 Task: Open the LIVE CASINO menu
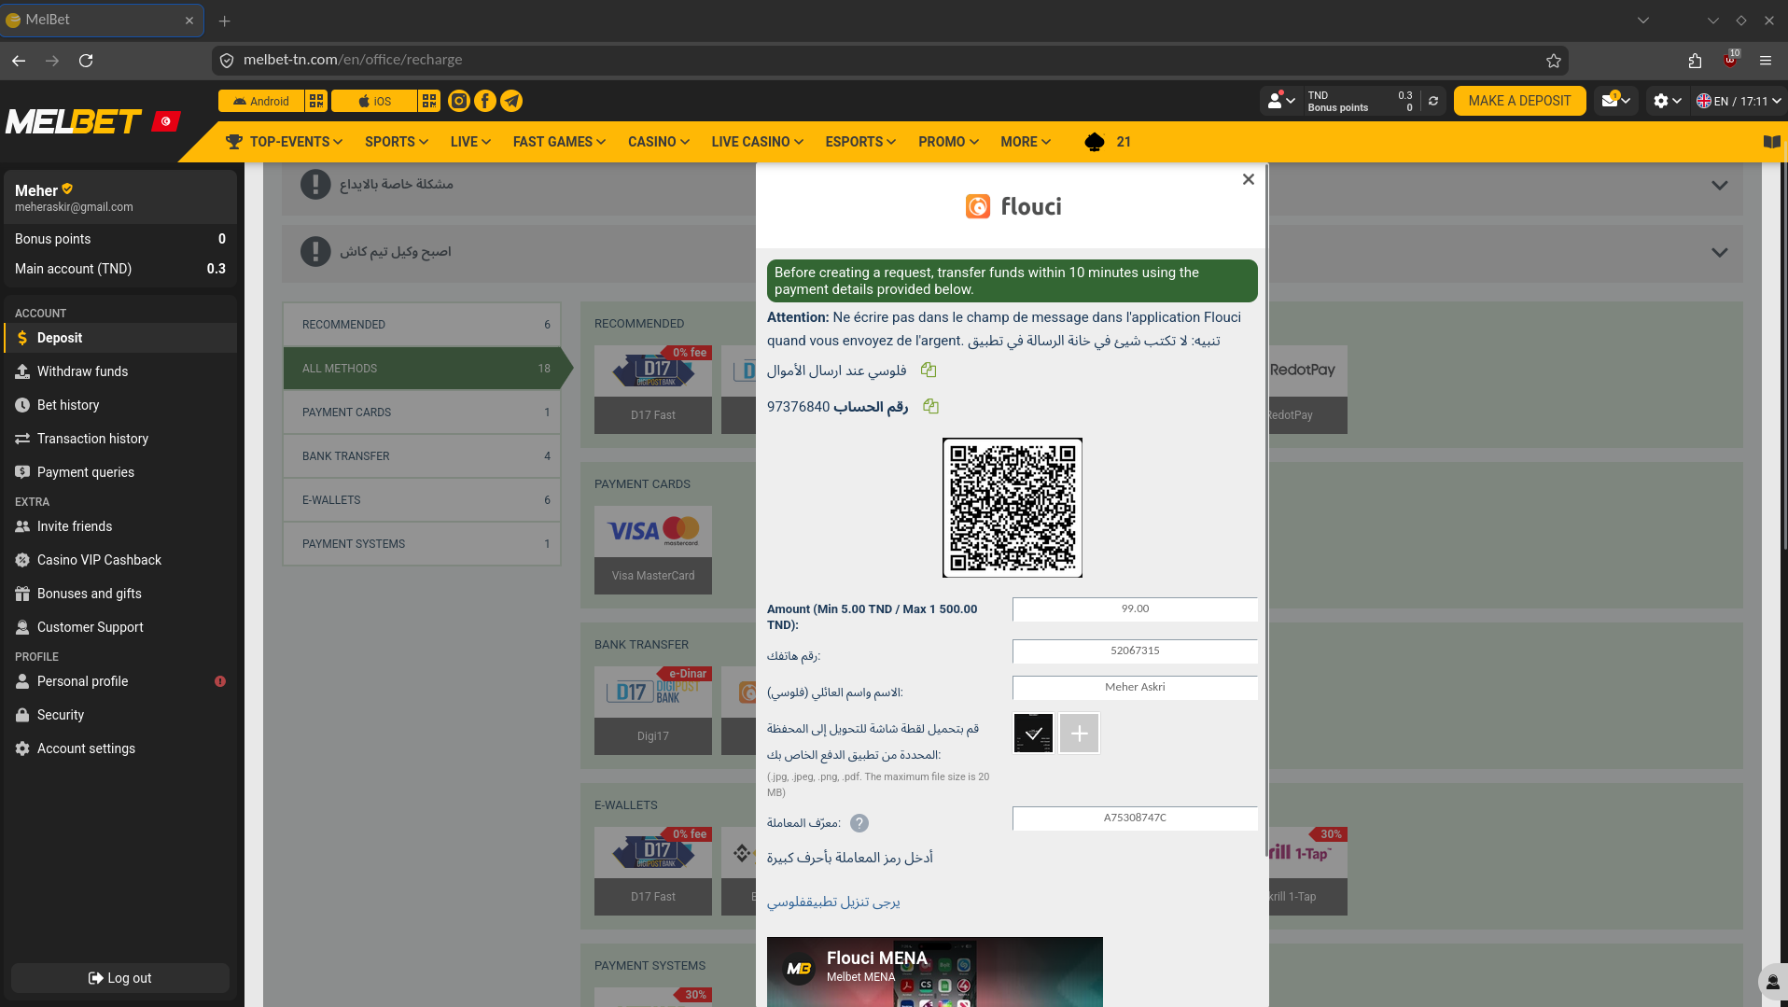pos(758,142)
